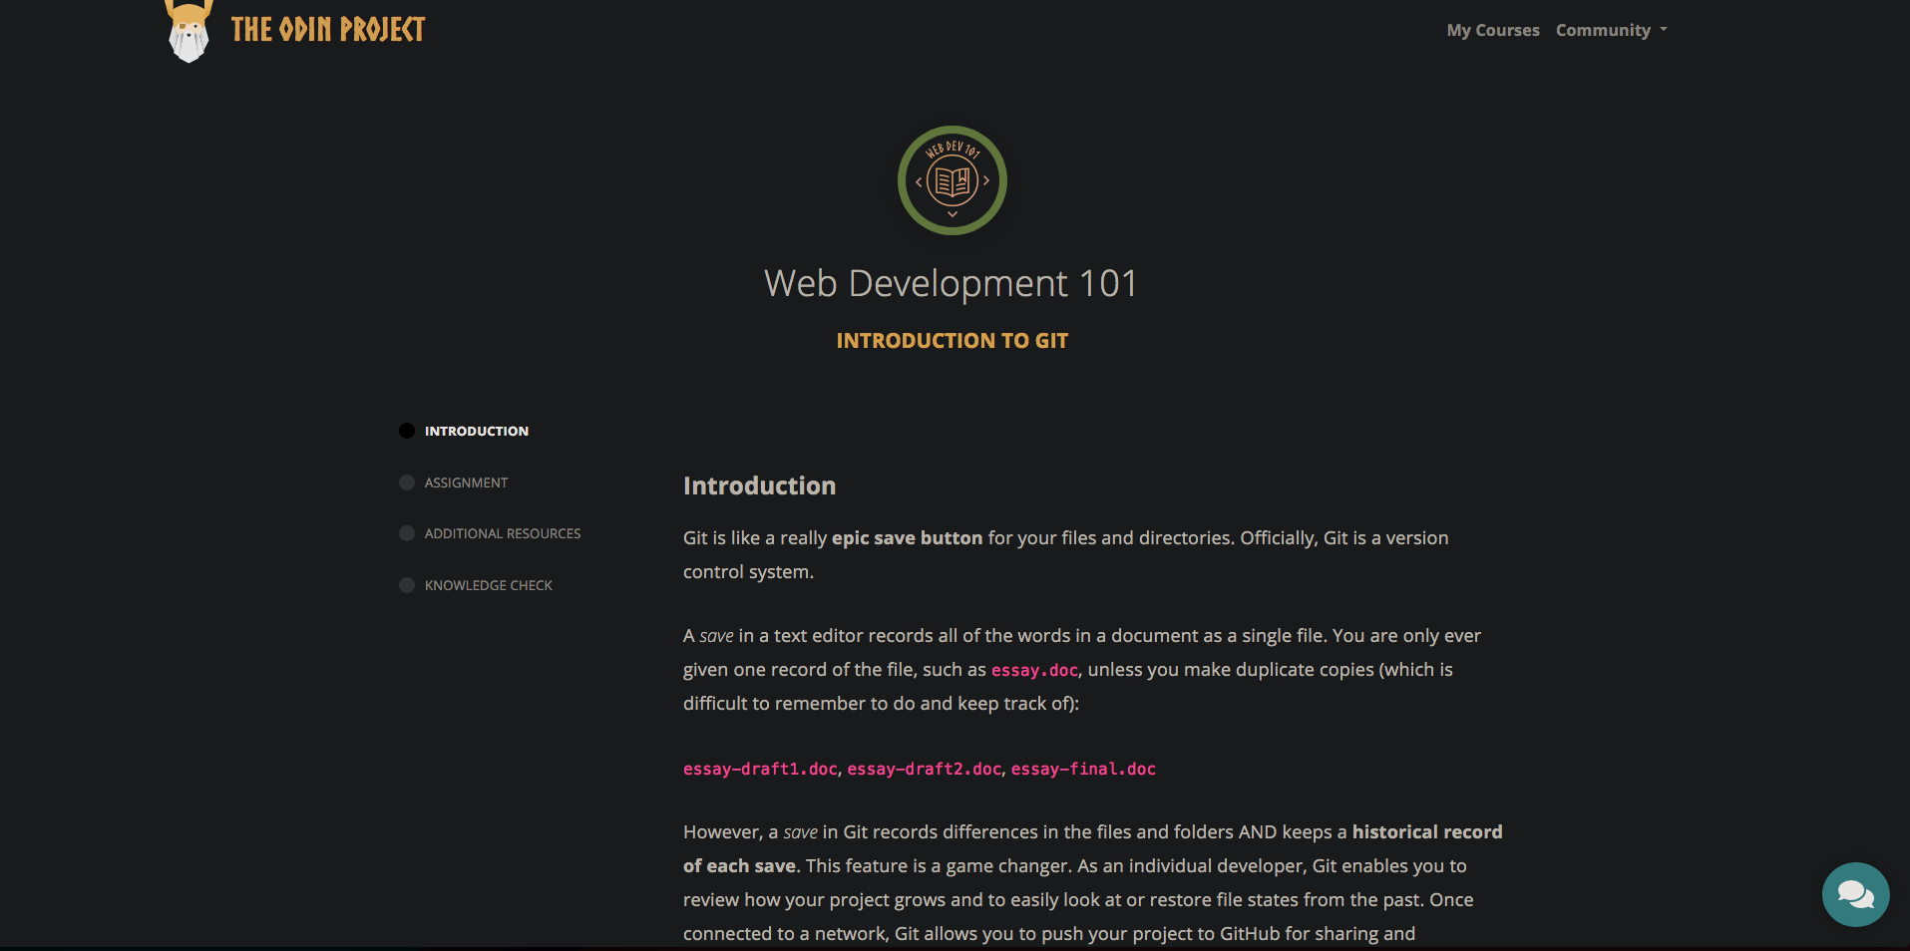The height and width of the screenshot is (951, 1910).
Task: Click the Introduction to Git lesson heading
Action: tap(953, 341)
